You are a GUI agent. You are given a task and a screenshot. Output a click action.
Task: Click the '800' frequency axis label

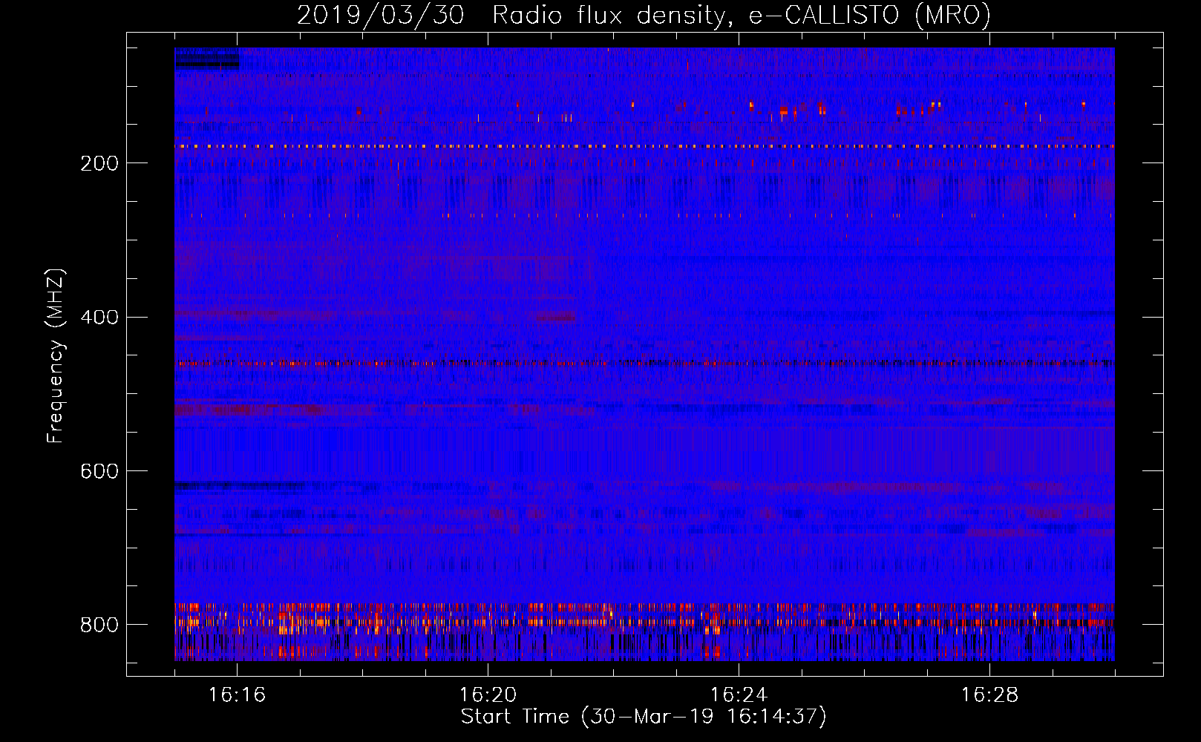pos(99,626)
